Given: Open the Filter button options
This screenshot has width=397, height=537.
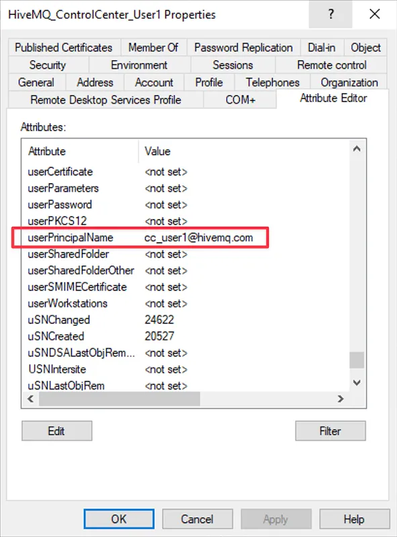Looking at the screenshot, I should pos(330,431).
